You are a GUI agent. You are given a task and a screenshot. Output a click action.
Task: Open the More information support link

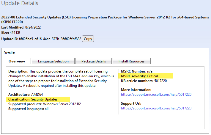[x=156, y=95]
